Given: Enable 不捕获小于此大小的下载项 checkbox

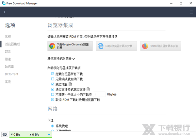Looking at the screenshot, I should pos(53,94).
